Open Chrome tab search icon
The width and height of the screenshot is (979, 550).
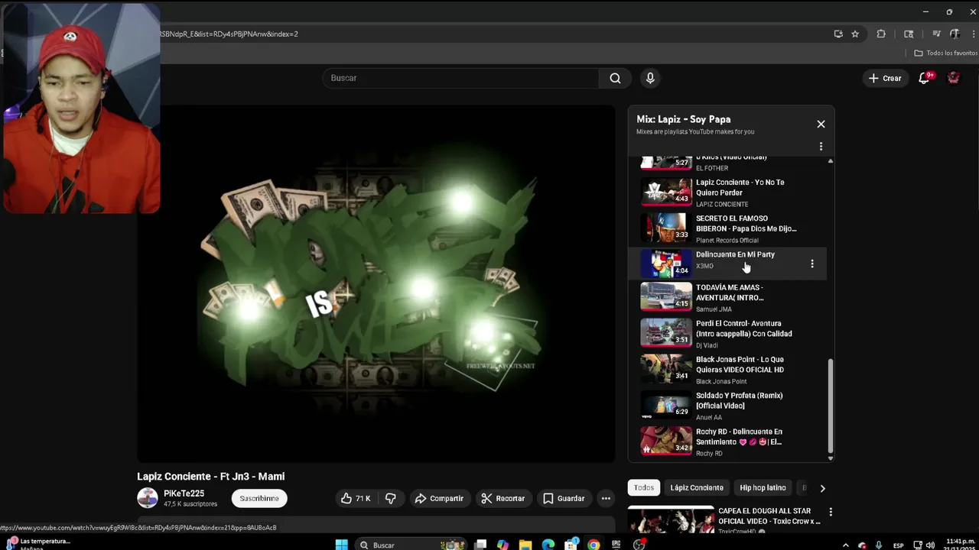909,34
